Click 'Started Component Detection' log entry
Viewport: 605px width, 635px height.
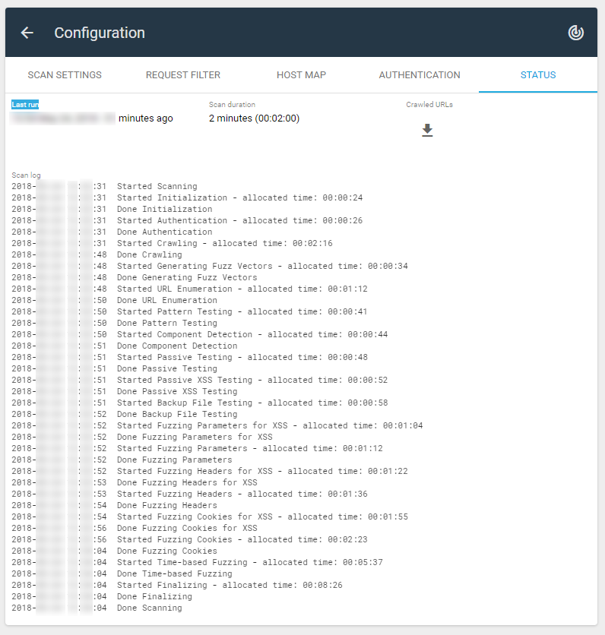coord(252,334)
